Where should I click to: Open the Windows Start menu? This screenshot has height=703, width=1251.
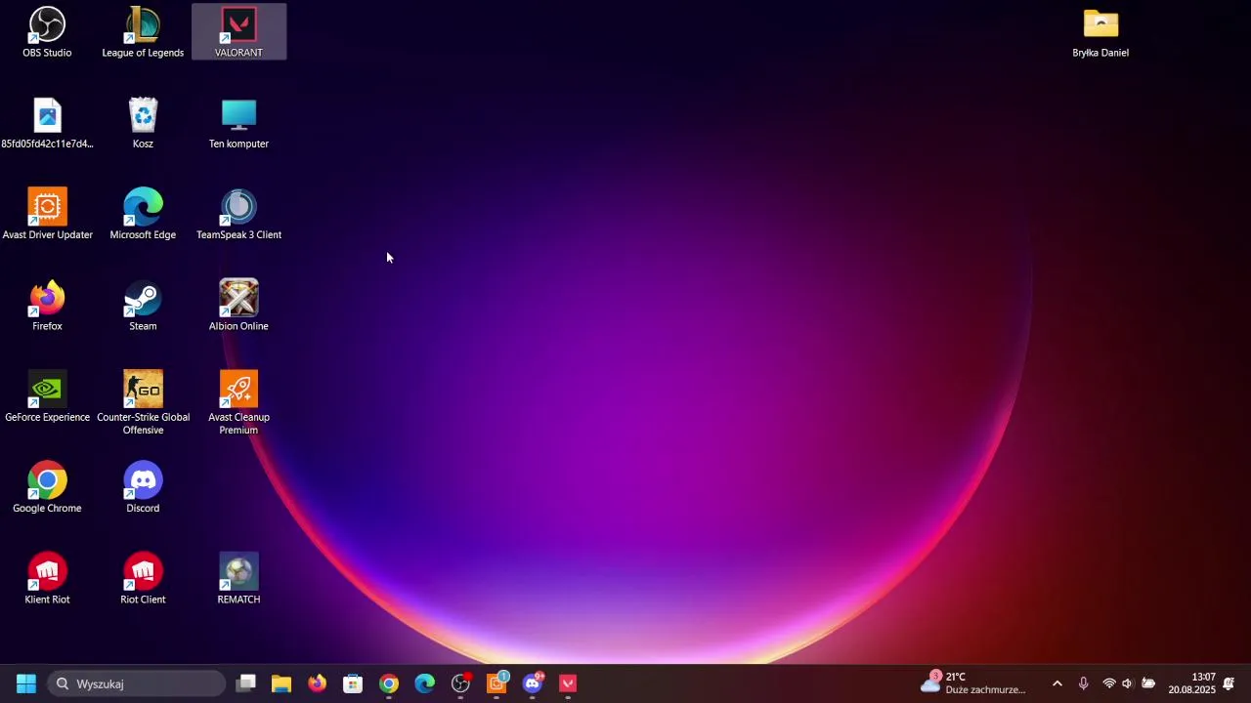pos(26,683)
